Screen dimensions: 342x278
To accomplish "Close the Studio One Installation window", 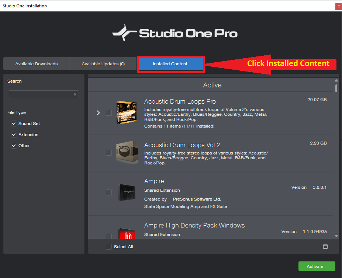I will coord(338,6).
